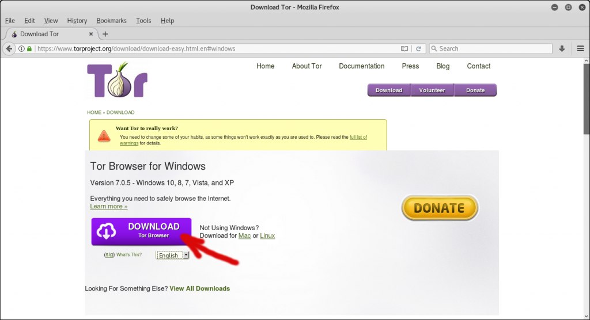This screenshot has width=590, height=320.
Task: Click the purple Download nav button
Action: tap(389, 90)
